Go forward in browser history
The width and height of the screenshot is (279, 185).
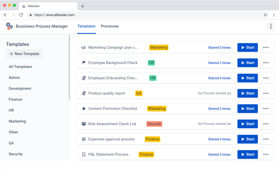(13, 15)
